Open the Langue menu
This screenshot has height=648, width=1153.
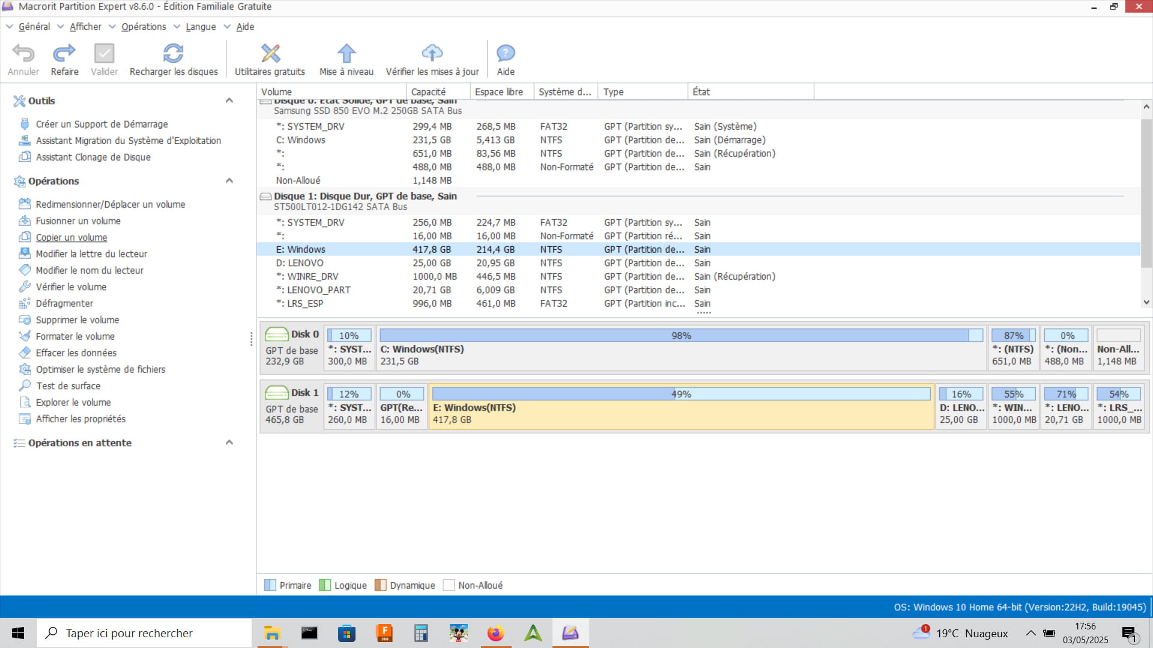[201, 26]
